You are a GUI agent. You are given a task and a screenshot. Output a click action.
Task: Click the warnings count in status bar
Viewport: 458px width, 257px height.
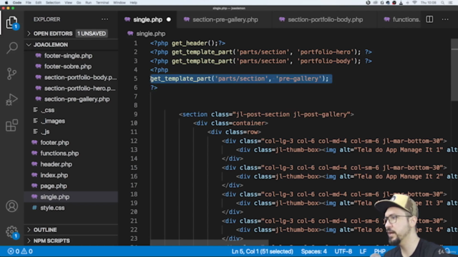[x=26, y=251]
